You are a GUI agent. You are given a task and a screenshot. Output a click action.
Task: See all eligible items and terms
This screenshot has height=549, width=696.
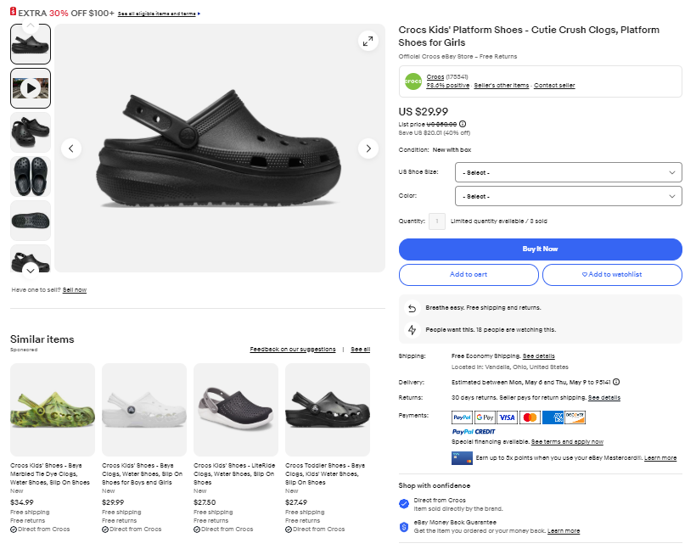coord(157,14)
